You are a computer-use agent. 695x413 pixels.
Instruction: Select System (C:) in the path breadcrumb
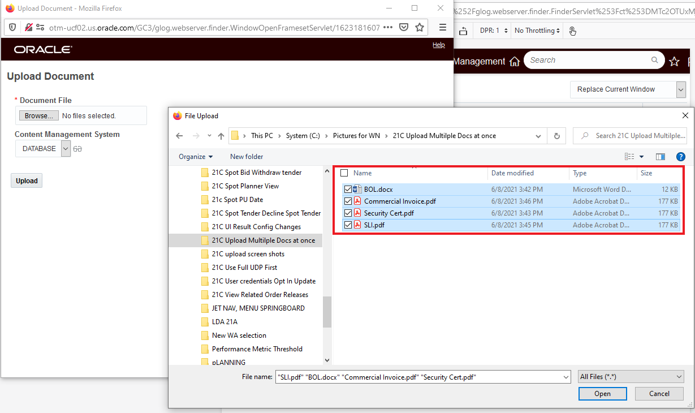303,136
